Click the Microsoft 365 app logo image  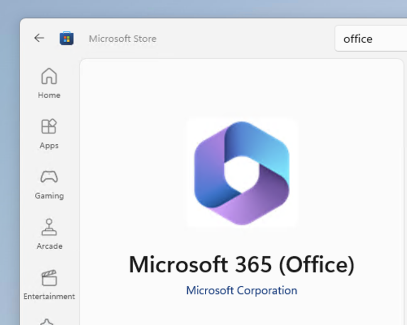[242, 172]
